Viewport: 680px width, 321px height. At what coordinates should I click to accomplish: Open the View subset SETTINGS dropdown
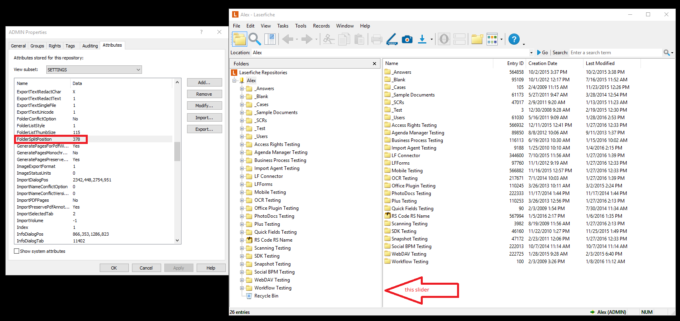[94, 70]
